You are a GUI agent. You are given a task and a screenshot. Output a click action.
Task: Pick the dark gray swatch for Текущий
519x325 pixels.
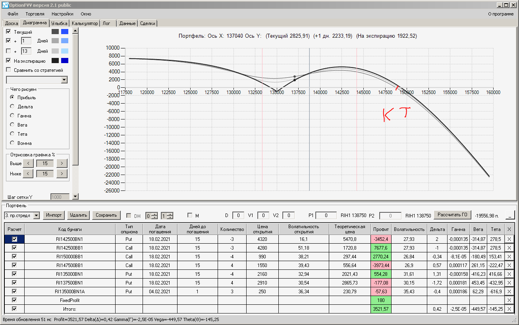pyautogui.click(x=55, y=32)
